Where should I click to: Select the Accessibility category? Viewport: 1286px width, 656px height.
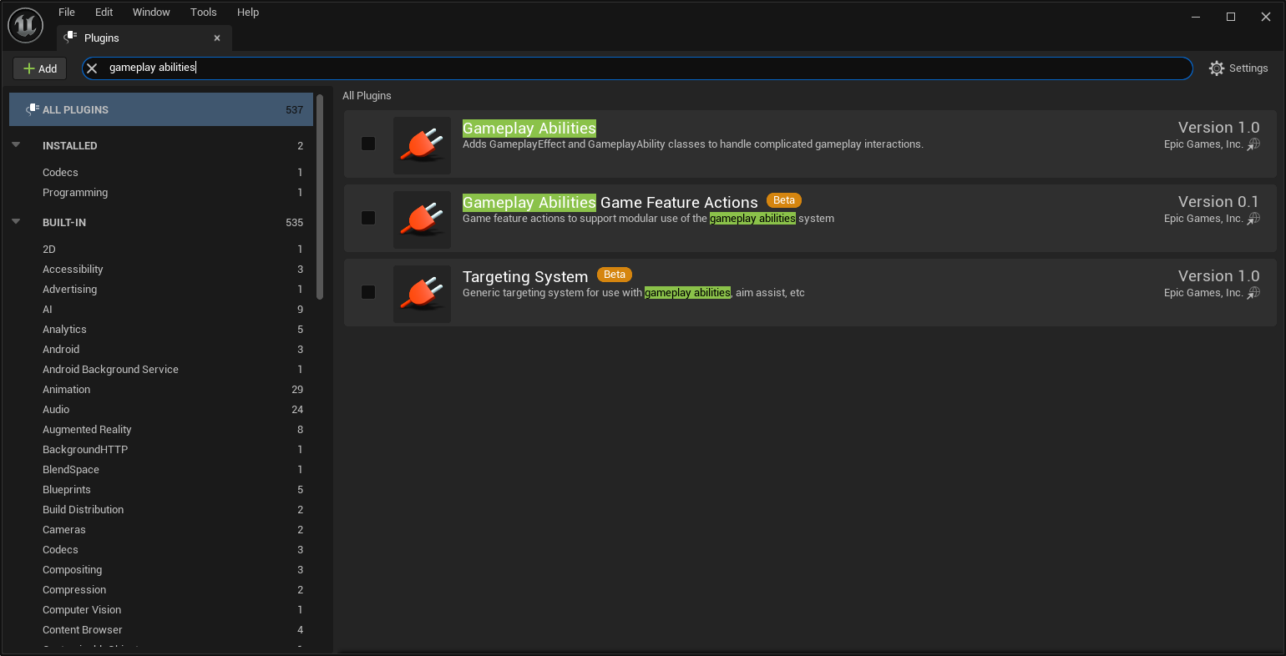(161, 269)
